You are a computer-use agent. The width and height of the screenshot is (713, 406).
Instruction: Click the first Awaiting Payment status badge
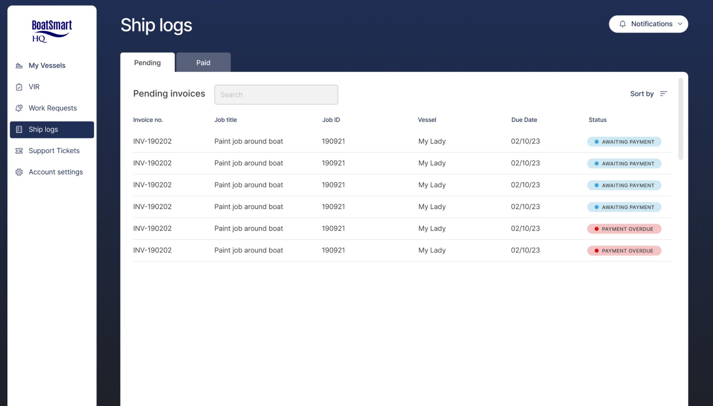624,142
